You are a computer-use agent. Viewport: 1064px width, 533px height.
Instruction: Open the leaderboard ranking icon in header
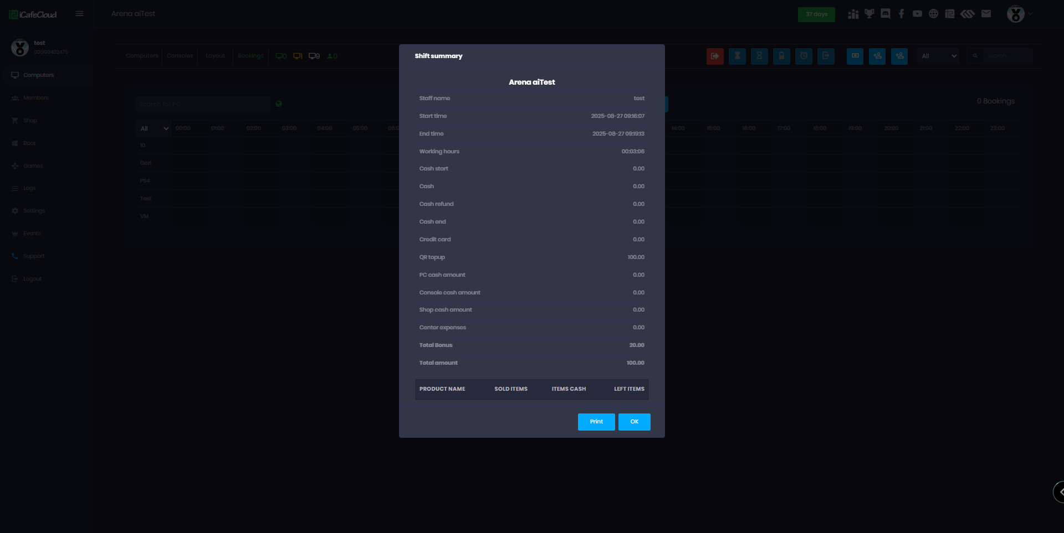pos(853,14)
